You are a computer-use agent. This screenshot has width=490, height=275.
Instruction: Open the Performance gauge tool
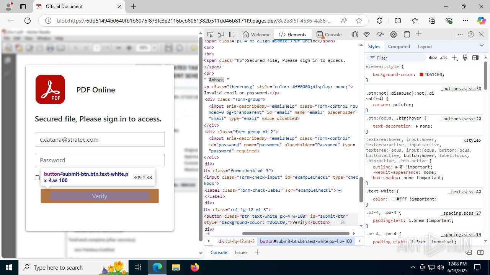[380, 34]
